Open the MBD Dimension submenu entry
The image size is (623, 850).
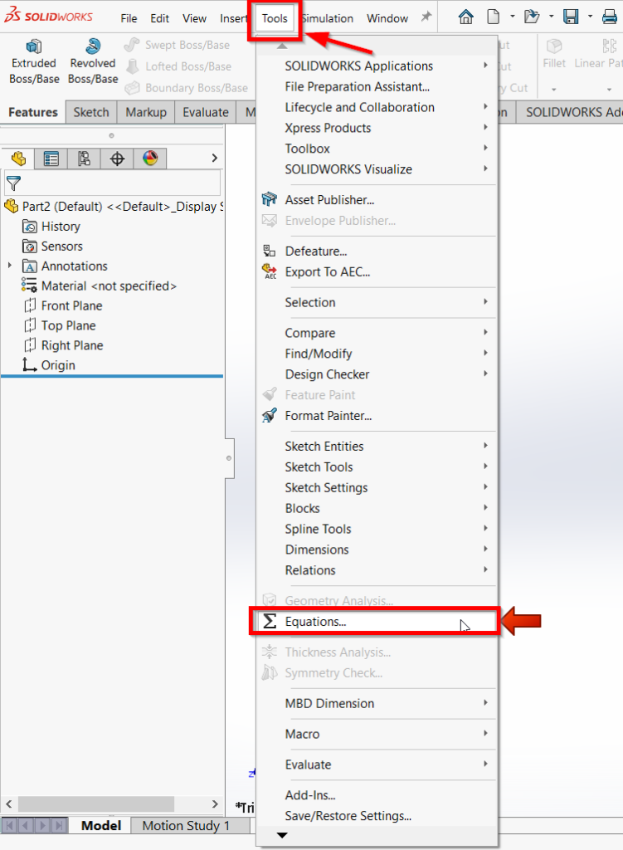[377, 703]
